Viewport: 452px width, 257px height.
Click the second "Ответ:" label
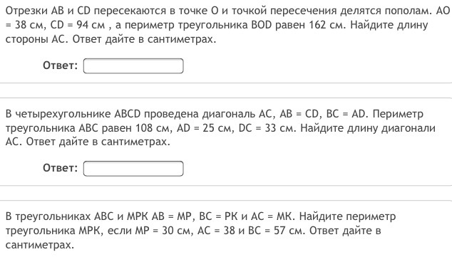point(61,168)
